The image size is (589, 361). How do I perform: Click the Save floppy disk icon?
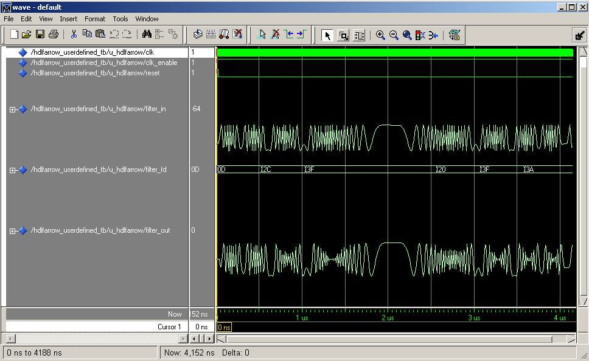point(40,35)
